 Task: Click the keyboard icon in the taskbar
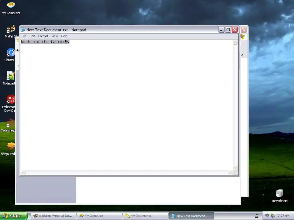click(x=256, y=216)
